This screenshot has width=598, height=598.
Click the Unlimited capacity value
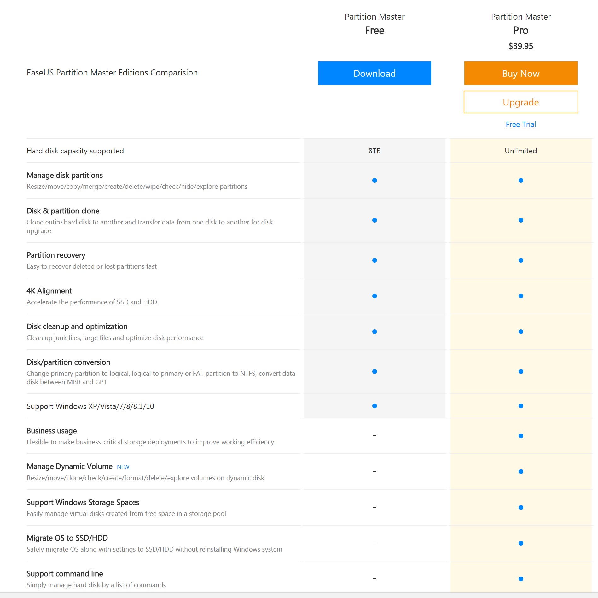(x=520, y=151)
